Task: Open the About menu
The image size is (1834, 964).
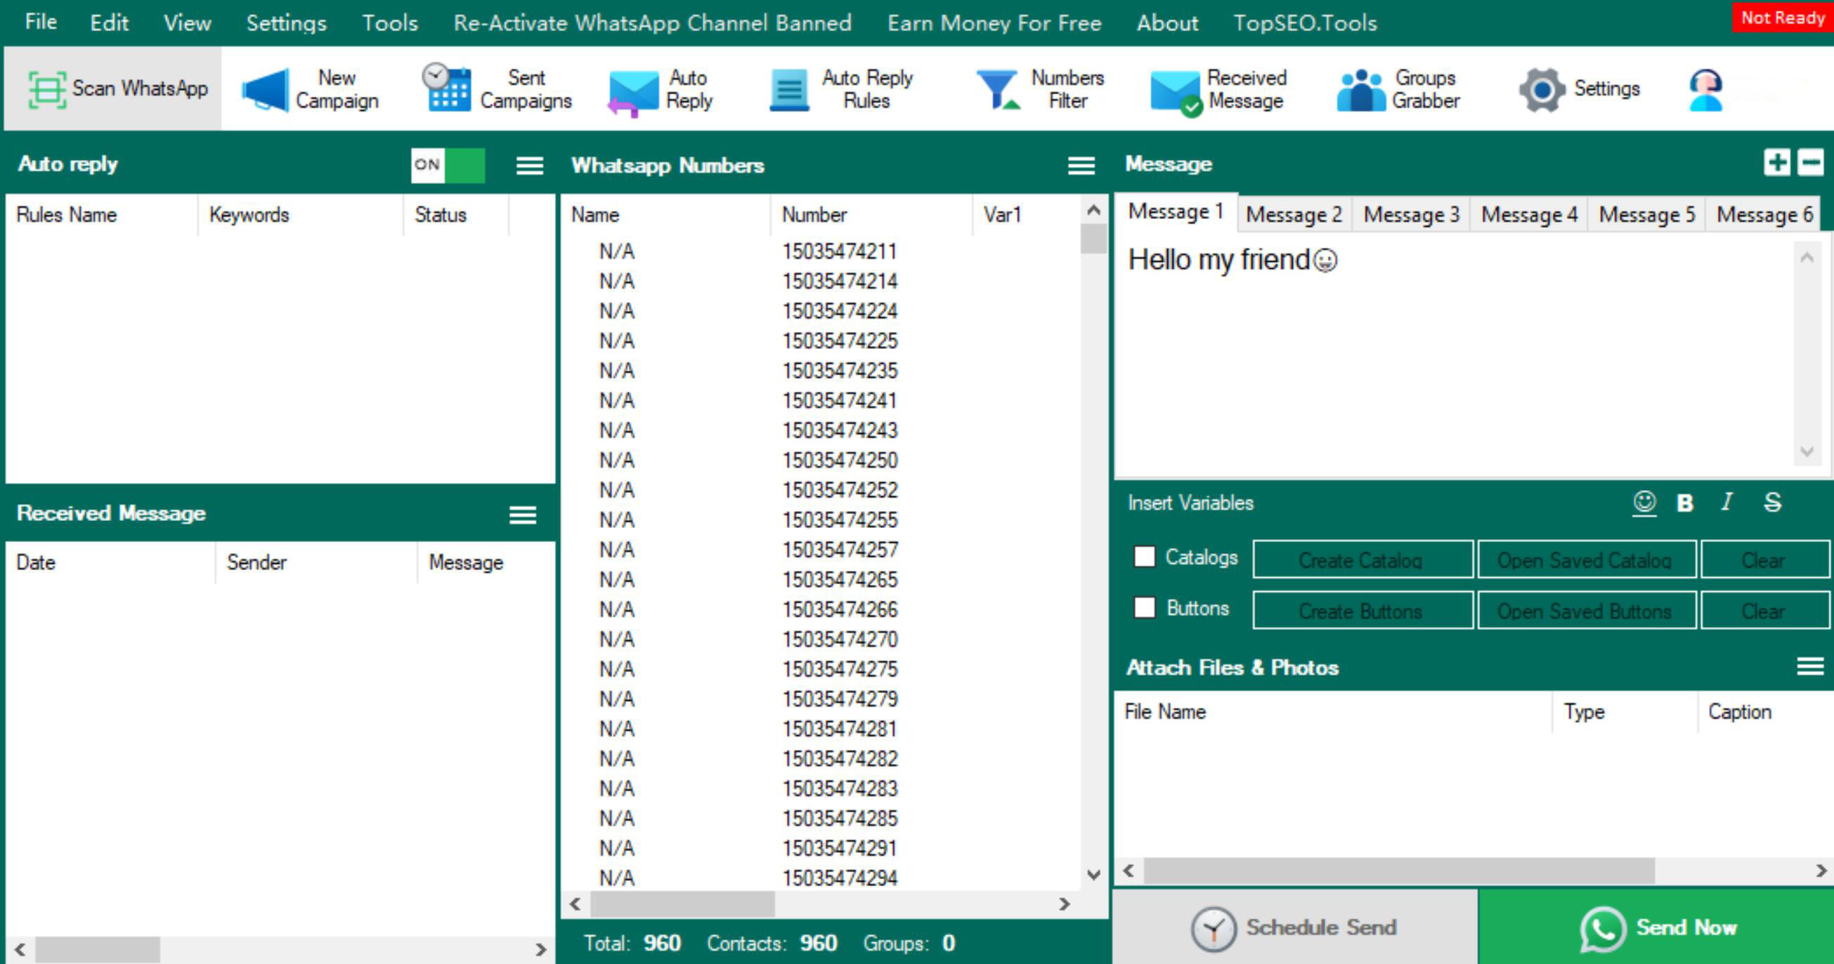Action: click(1168, 22)
